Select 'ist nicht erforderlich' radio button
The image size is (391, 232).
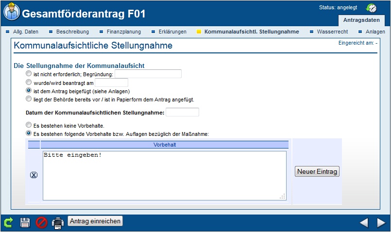coord(29,73)
